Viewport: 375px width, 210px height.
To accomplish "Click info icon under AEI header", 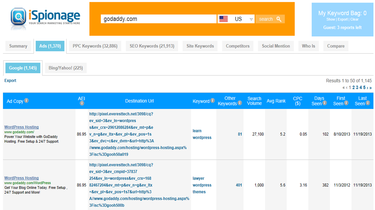I will pos(82,103).
